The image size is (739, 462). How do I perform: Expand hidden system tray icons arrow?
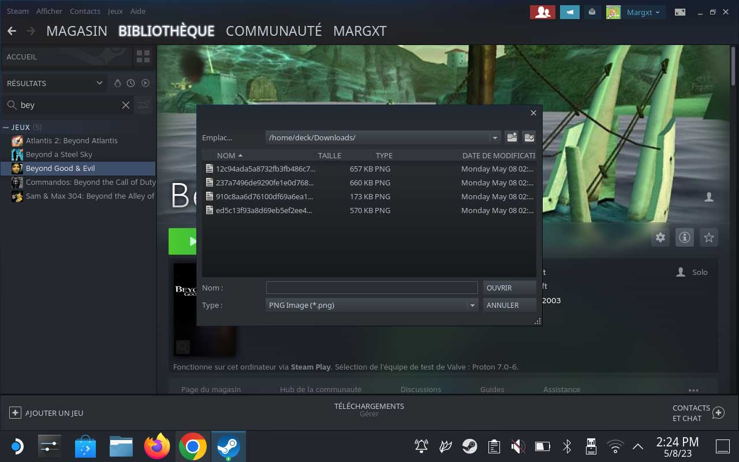(638, 446)
